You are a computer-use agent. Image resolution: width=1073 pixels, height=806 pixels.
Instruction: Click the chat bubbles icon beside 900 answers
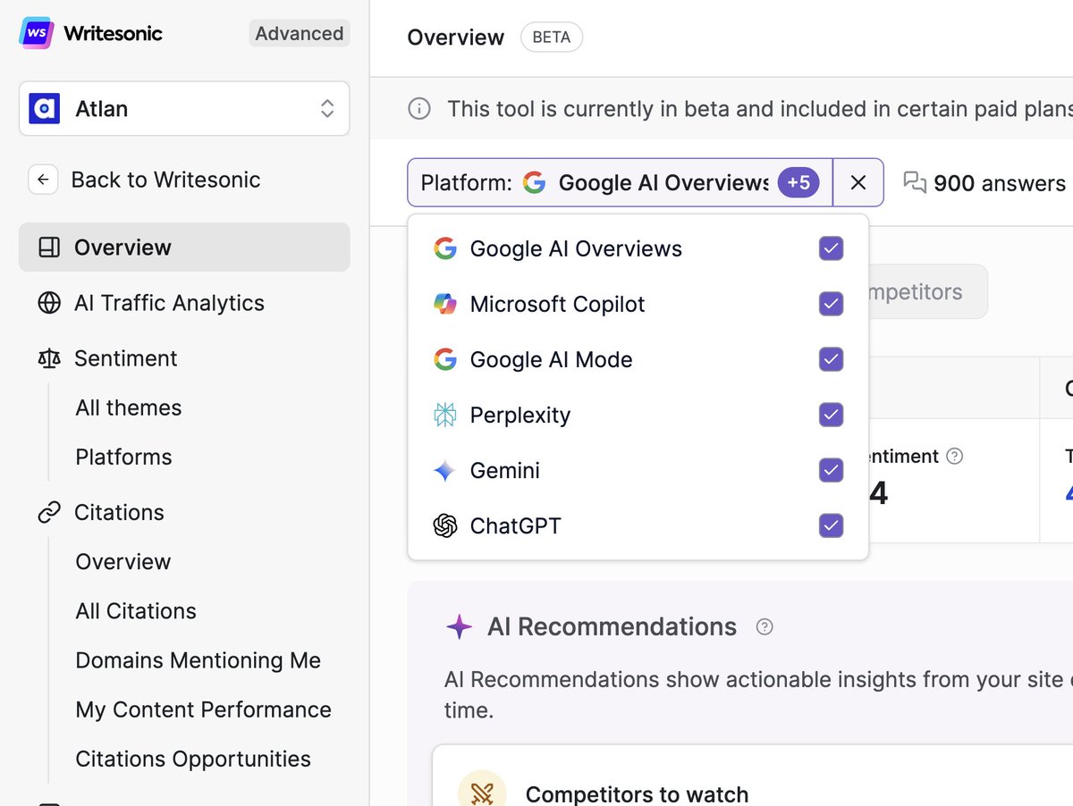coord(915,183)
